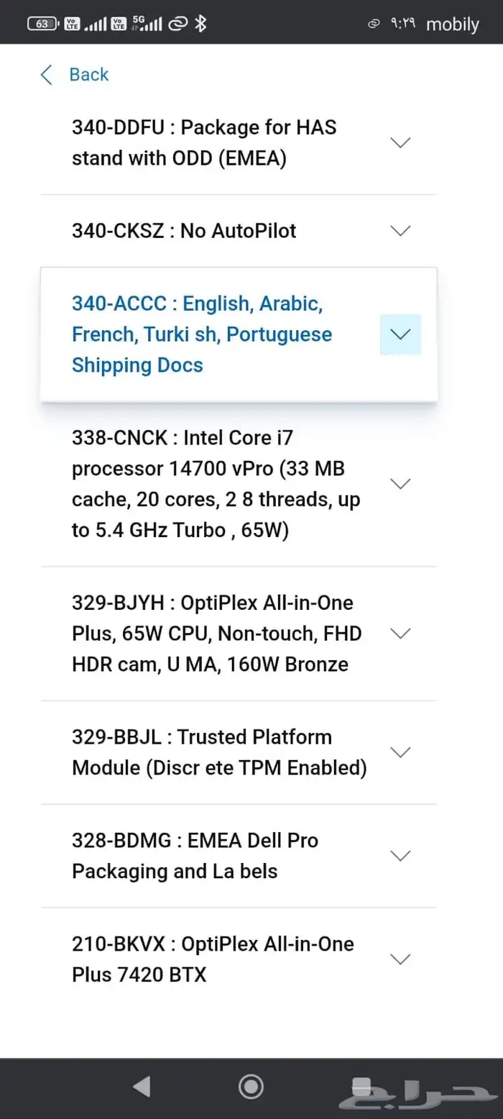Tap the Back arrow icon
The height and width of the screenshot is (1119, 503).
pos(47,75)
